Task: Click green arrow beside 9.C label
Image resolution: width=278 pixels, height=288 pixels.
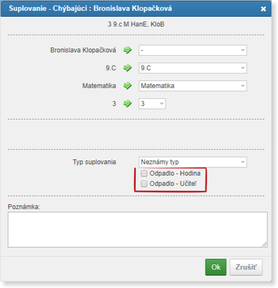Action: pos(128,68)
